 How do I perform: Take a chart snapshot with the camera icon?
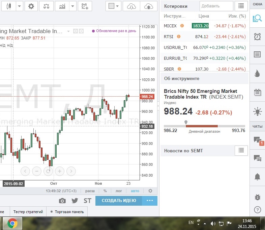click(62, 201)
